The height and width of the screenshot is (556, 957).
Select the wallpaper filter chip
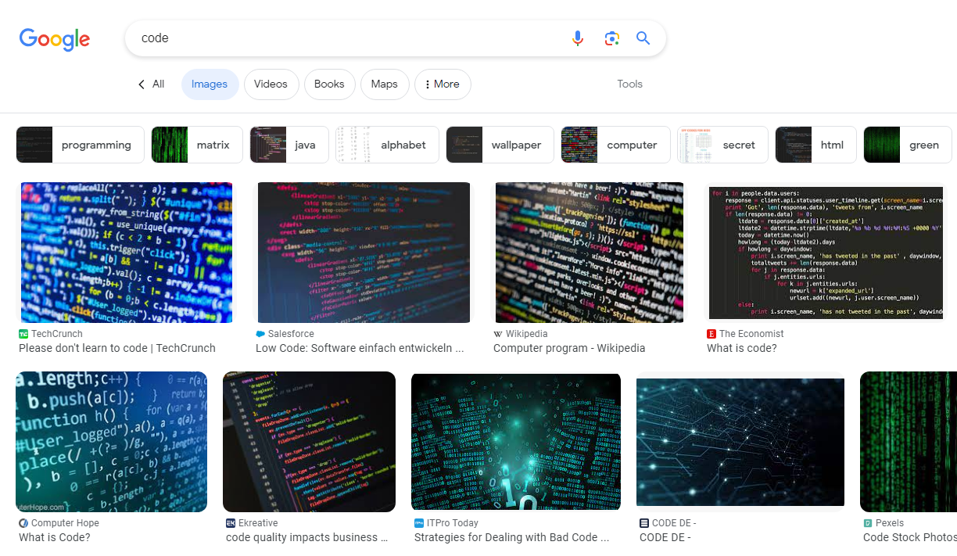pyautogui.click(x=500, y=144)
